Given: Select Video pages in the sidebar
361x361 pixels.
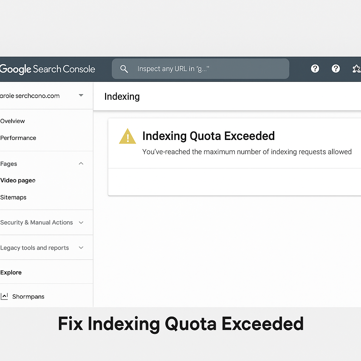Looking at the screenshot, I should (18, 180).
